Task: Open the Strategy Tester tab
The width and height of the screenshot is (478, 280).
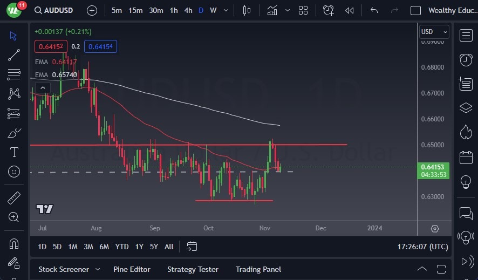Action: click(193, 269)
